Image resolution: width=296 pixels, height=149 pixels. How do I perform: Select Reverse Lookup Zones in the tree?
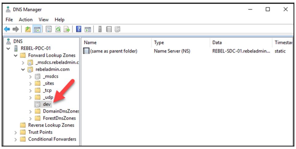51,125
